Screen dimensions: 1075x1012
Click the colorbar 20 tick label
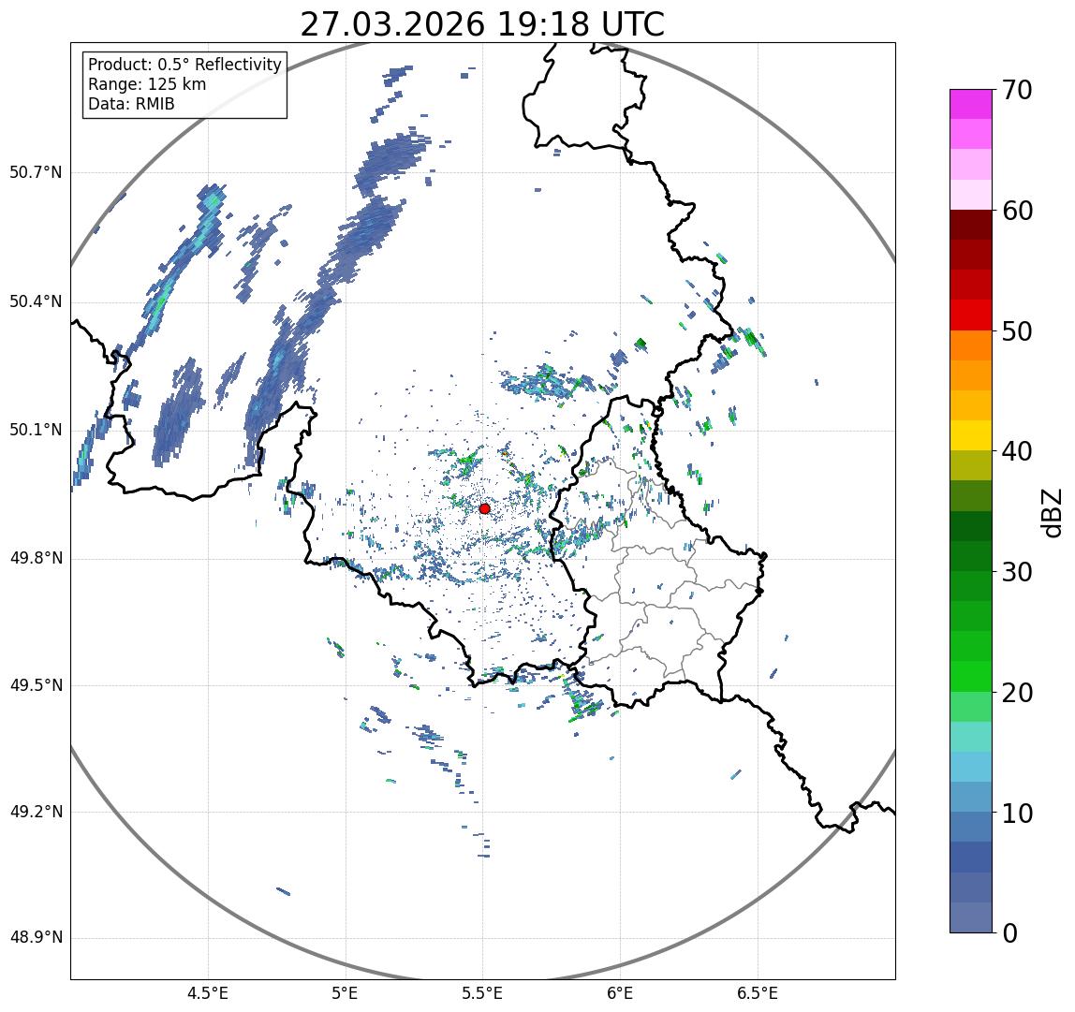pos(1017,693)
